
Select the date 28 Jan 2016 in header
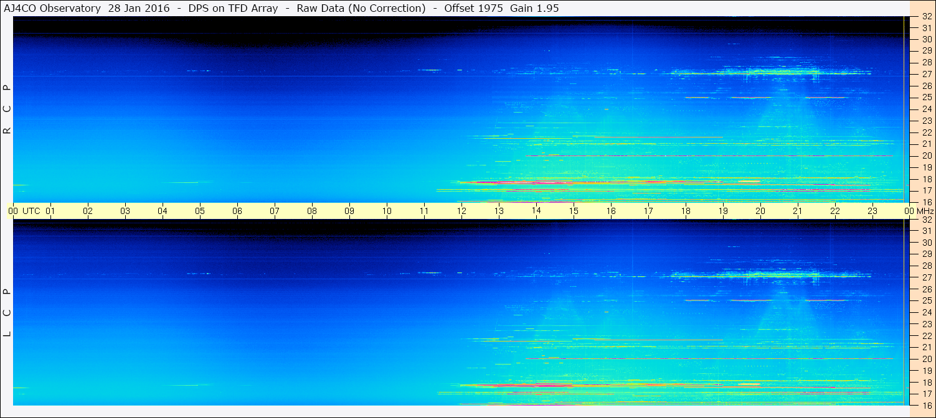[137, 8]
